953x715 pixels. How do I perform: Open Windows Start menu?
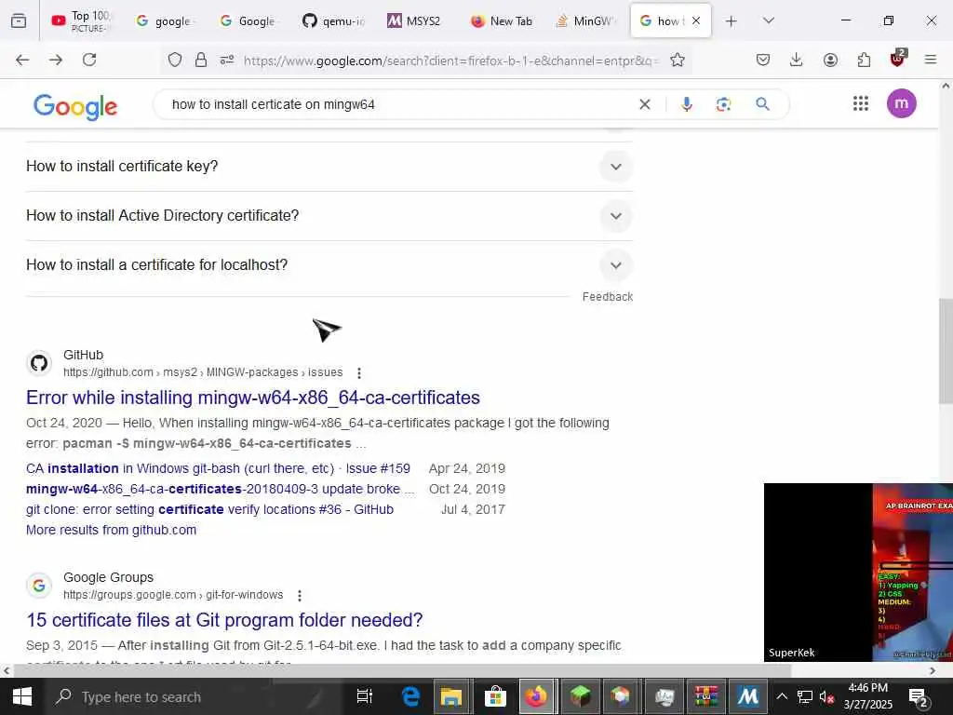22,696
